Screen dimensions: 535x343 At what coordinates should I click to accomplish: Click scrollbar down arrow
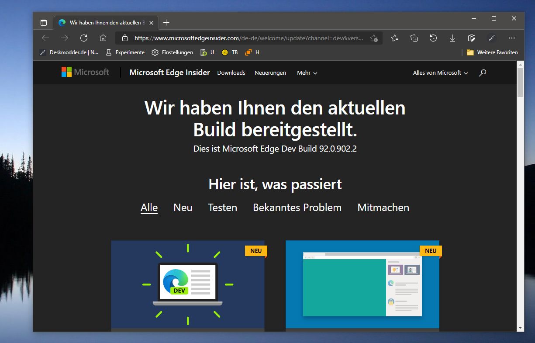pyautogui.click(x=520, y=328)
